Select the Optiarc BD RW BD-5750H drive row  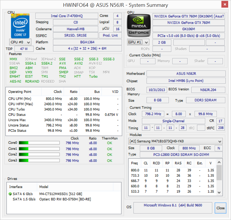click(x=64, y=199)
